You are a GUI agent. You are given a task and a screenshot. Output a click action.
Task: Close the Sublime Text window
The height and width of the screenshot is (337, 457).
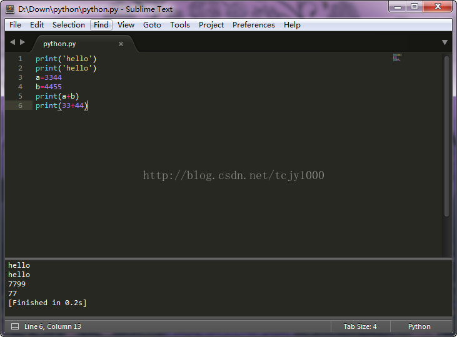[438, 7]
